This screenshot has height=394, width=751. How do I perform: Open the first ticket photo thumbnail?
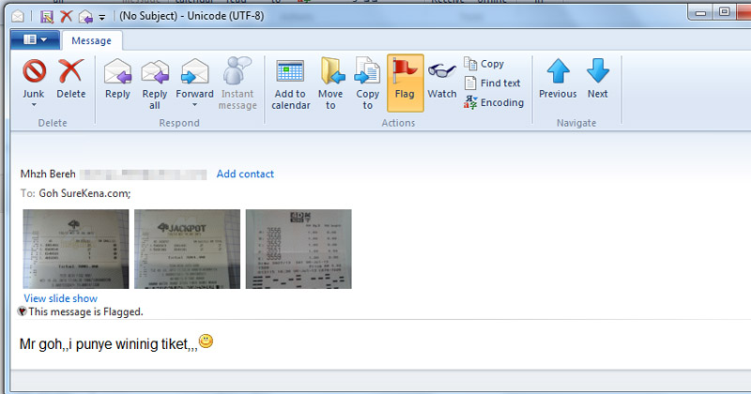click(76, 249)
